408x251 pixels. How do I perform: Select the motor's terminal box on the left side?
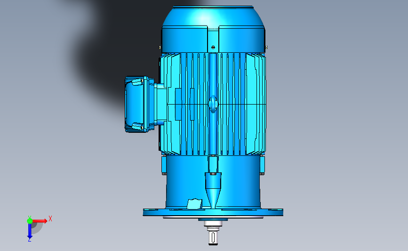tap(139, 104)
